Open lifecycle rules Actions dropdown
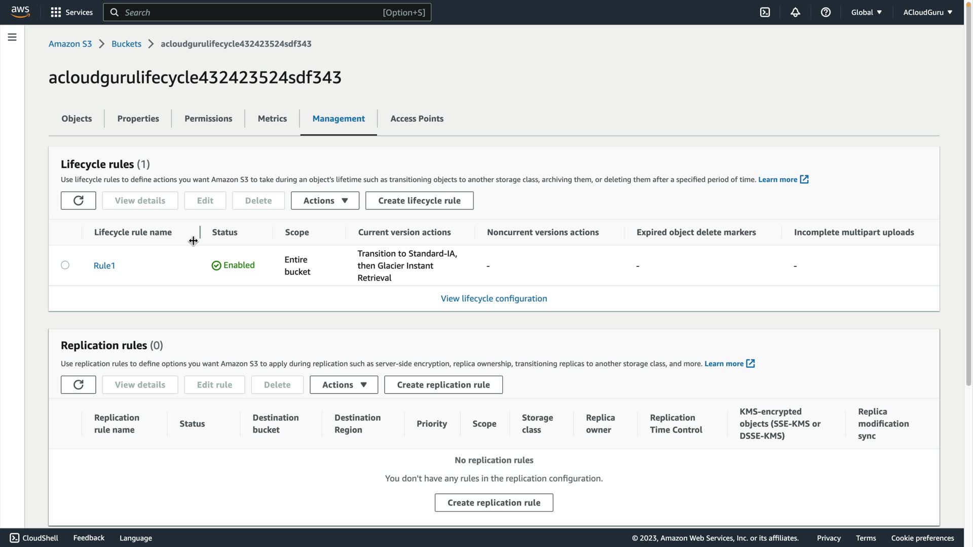Image resolution: width=973 pixels, height=547 pixels. point(325,201)
